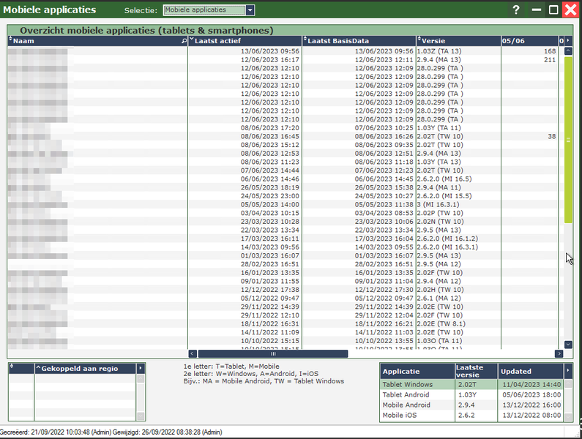Image resolution: width=582 pixels, height=439 pixels.
Task: Click the Applicatie column header
Action: [x=416, y=371]
